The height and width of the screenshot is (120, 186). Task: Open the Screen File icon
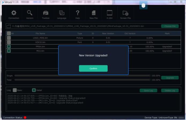[x=125, y=13]
